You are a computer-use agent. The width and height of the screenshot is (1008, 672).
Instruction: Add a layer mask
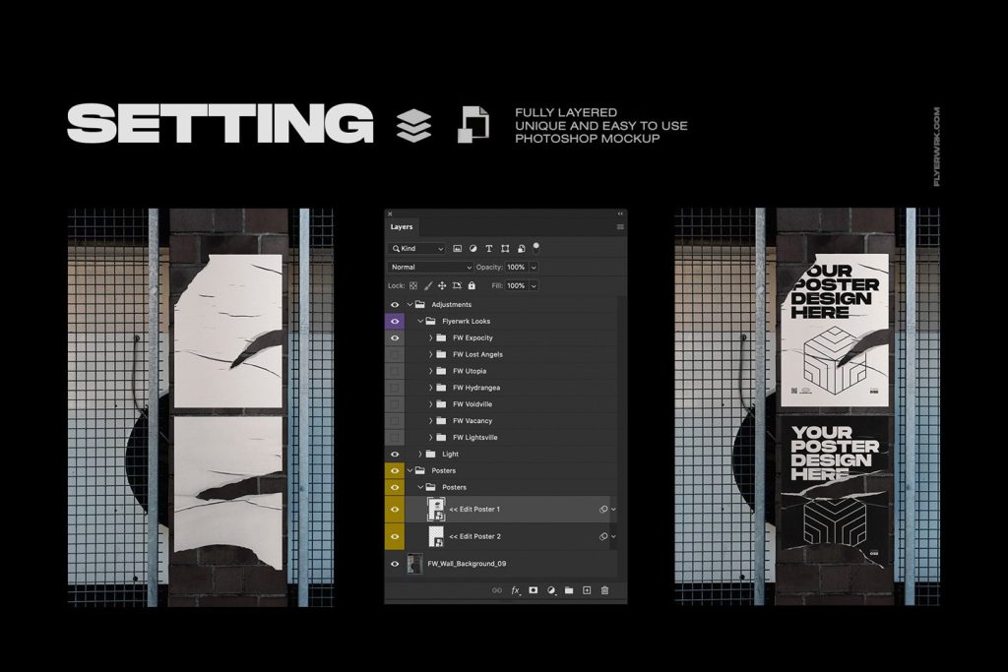click(533, 590)
